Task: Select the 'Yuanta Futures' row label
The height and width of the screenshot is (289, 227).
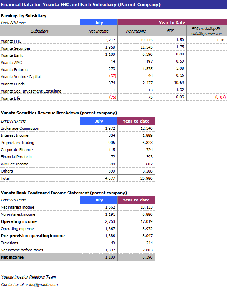Action: pyautogui.click(x=14, y=70)
